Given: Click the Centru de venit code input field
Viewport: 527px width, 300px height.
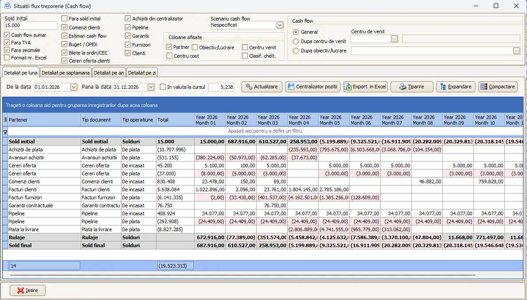Looking at the screenshot, I should pyautogui.click(x=371, y=39).
